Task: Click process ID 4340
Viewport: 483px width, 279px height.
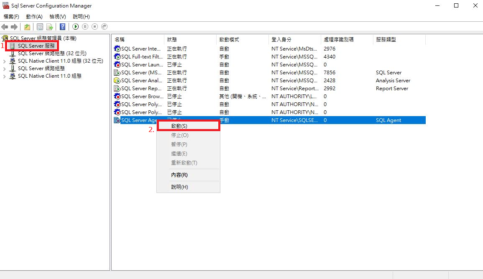Action: point(330,57)
